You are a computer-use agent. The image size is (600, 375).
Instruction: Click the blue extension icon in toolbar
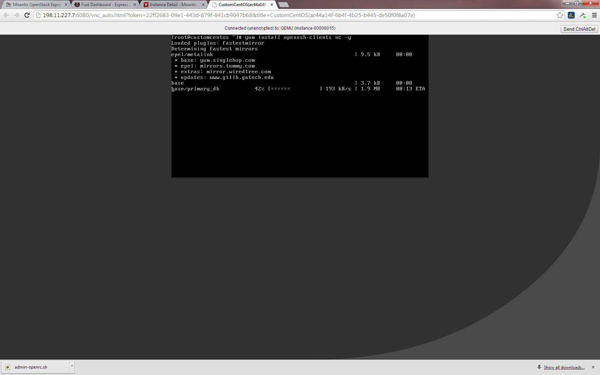point(571,15)
